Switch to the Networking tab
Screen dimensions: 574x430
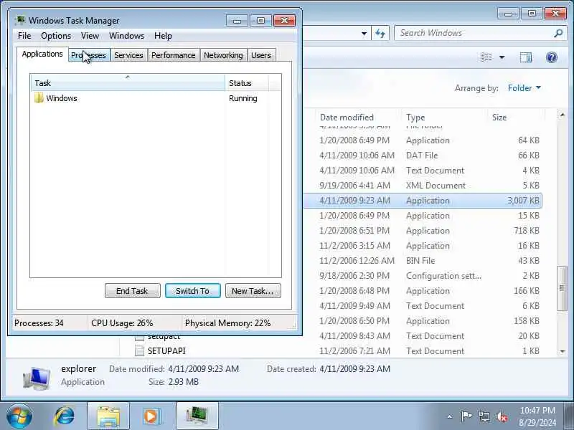223,55
